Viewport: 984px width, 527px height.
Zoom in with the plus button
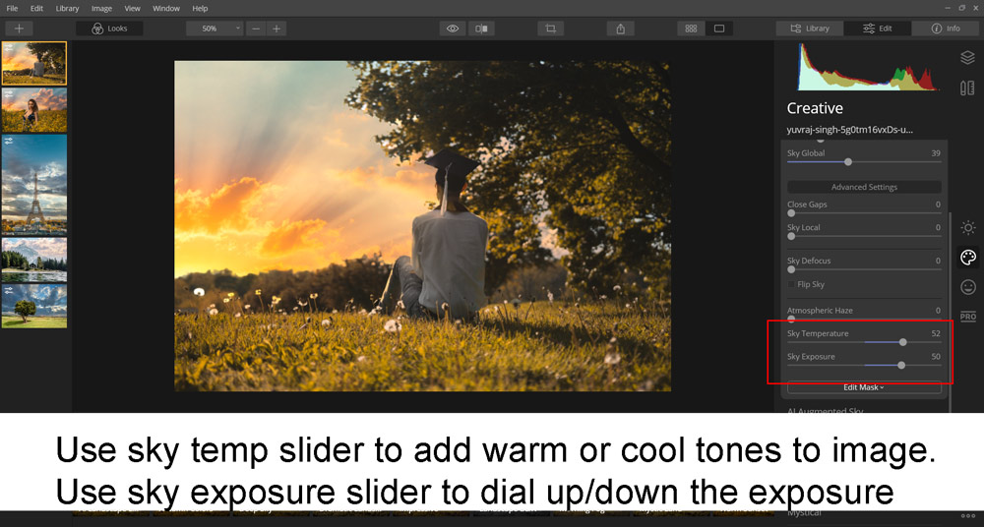pyautogui.click(x=277, y=29)
